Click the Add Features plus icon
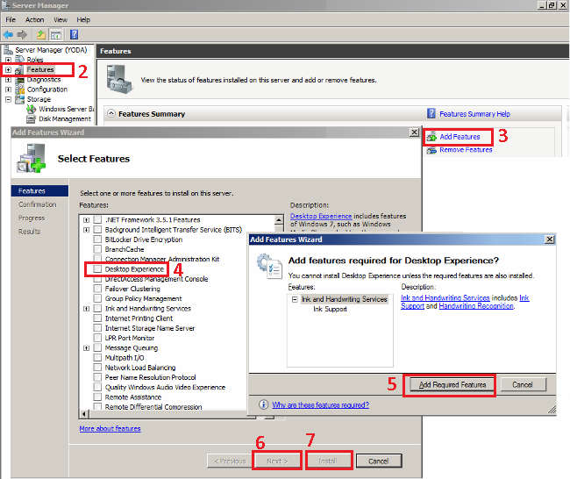This screenshot has width=570, height=479. pyautogui.click(x=431, y=137)
